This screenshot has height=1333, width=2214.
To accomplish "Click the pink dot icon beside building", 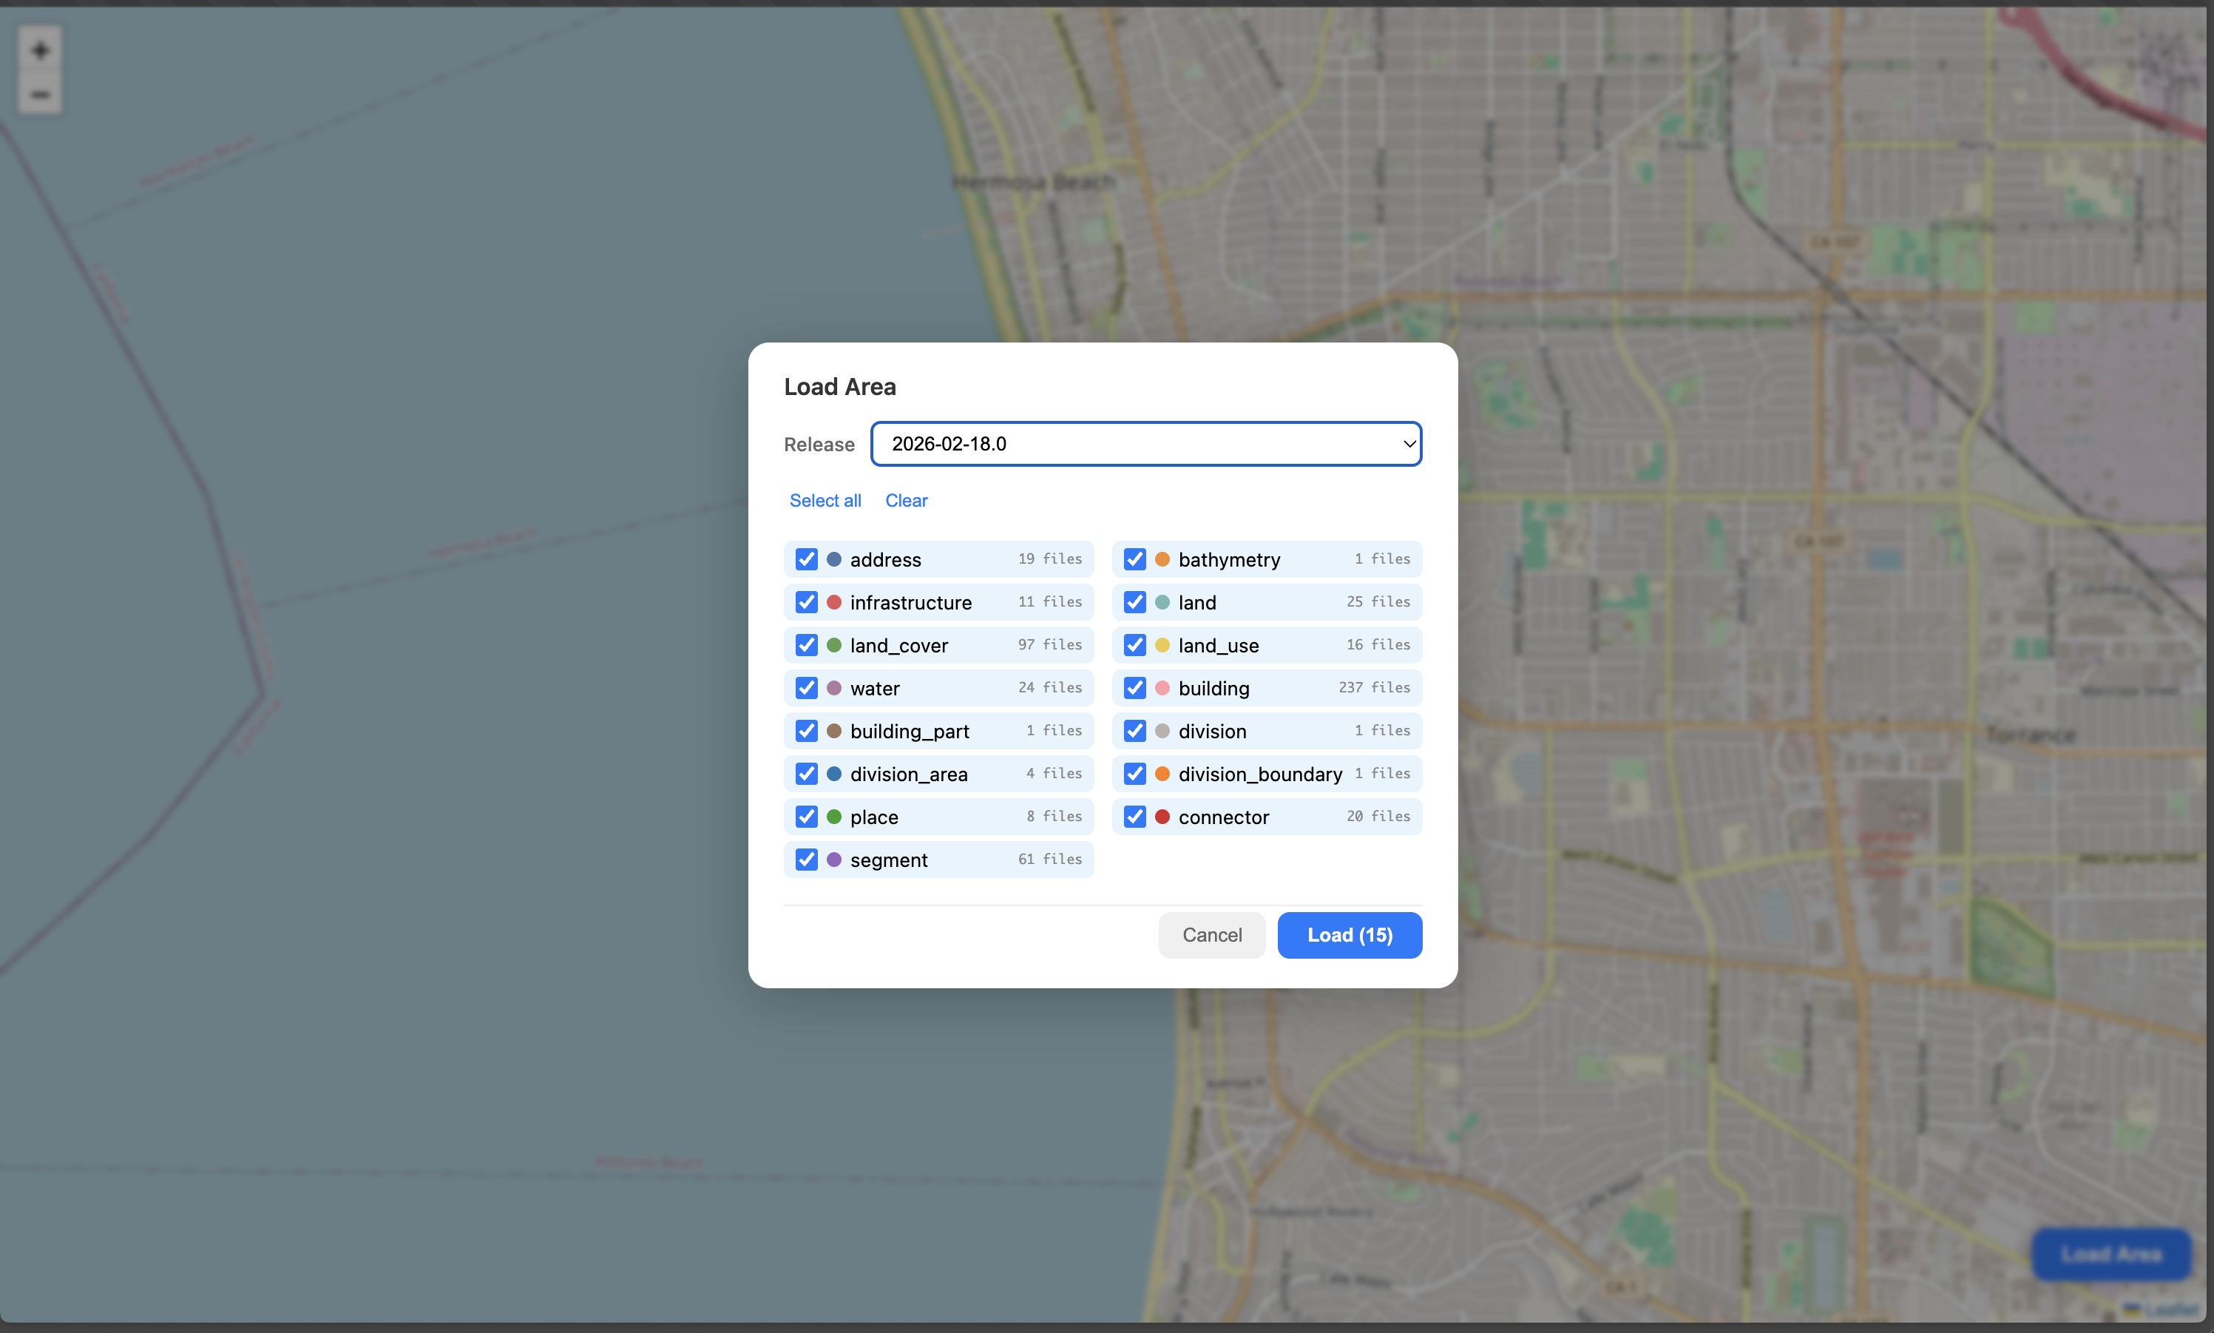I will pyautogui.click(x=1162, y=687).
